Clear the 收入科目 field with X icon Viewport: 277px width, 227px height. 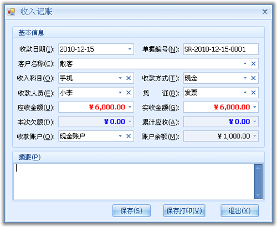click(129, 78)
